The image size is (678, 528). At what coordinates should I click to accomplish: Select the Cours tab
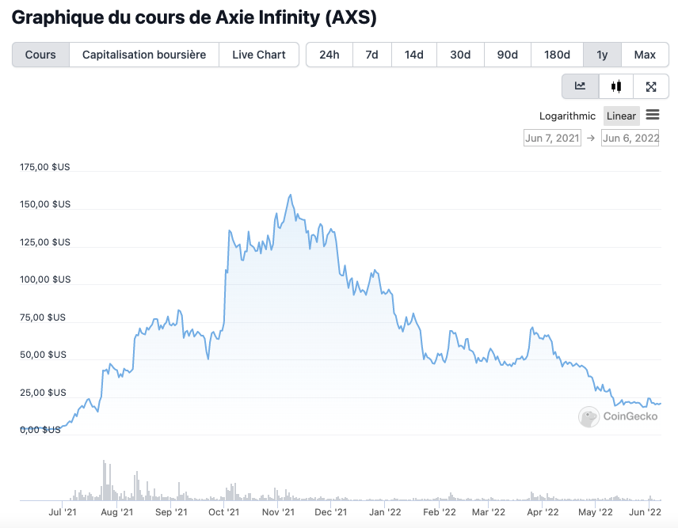point(40,55)
